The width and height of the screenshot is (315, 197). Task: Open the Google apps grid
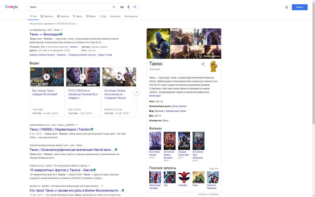287,7
